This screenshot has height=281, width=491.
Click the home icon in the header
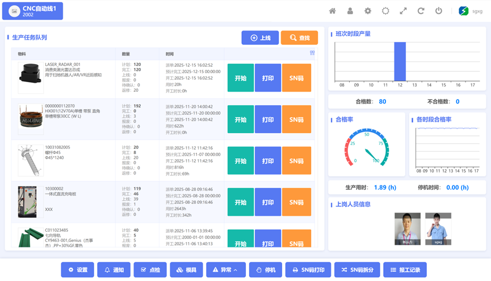333,11
